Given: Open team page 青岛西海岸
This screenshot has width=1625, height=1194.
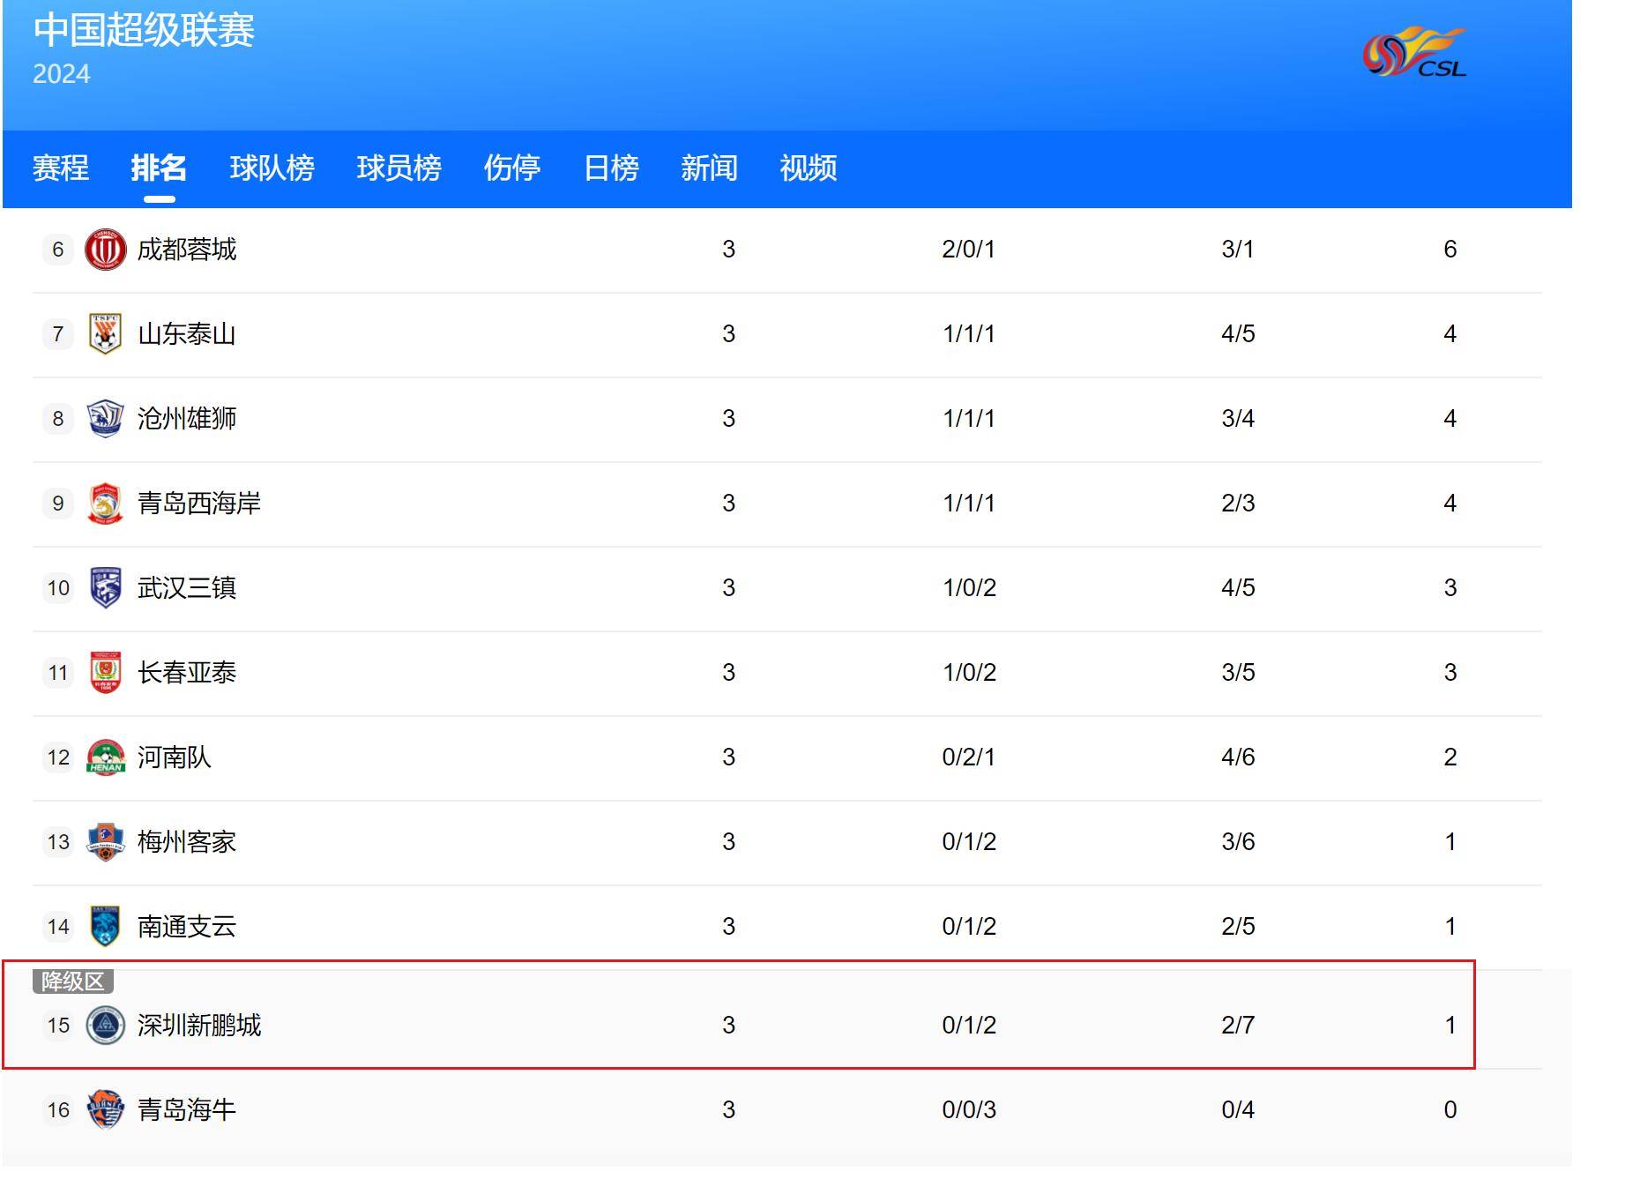Looking at the screenshot, I should point(199,504).
